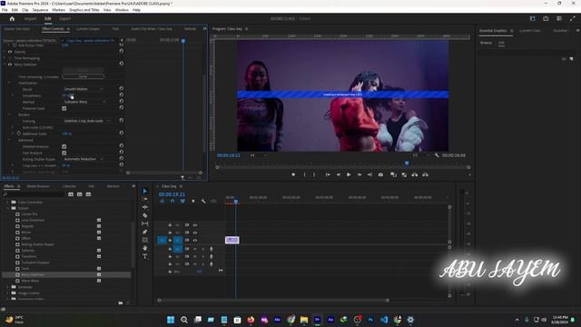581x327 pixels.
Task: Toggle V1 track output eye
Action: (x=195, y=240)
